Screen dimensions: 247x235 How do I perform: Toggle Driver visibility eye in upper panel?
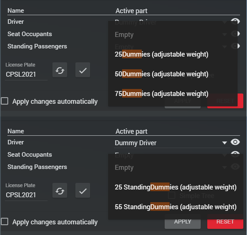pos(235,22)
